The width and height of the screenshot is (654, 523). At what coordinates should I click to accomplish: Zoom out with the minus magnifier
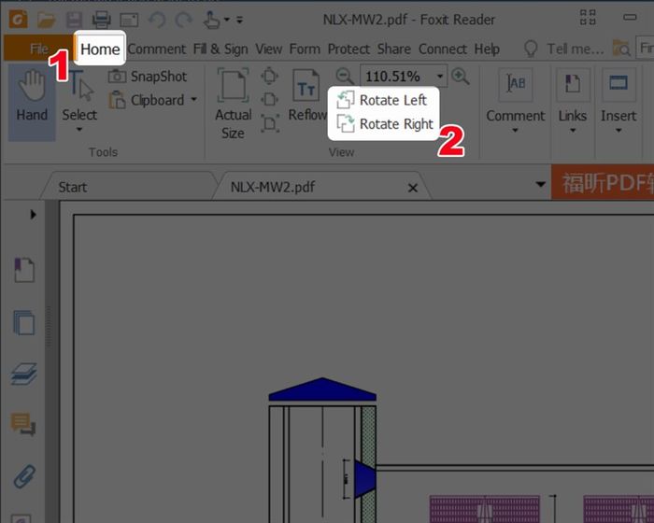click(x=344, y=77)
